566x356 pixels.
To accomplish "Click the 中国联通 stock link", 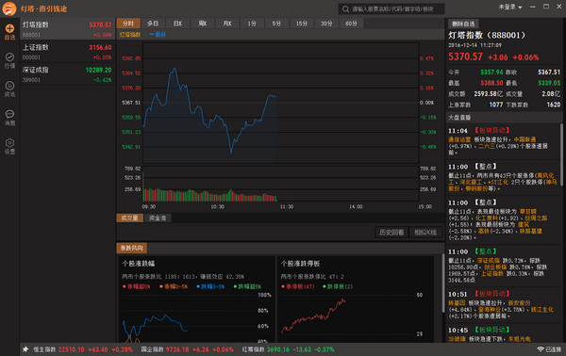I will pos(524,139).
